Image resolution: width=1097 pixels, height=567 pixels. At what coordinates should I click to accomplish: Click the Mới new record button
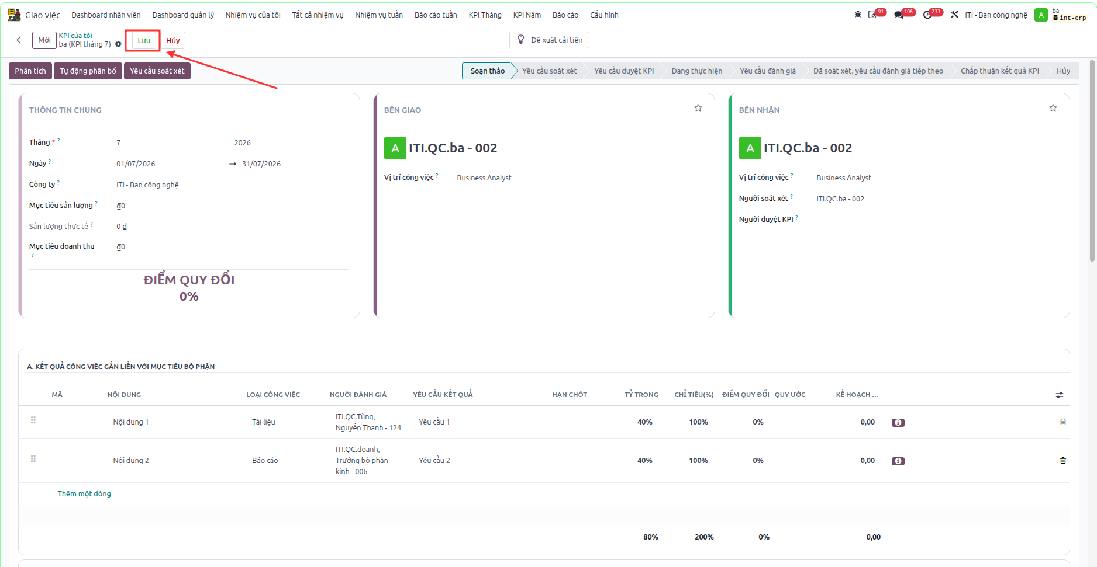click(44, 40)
